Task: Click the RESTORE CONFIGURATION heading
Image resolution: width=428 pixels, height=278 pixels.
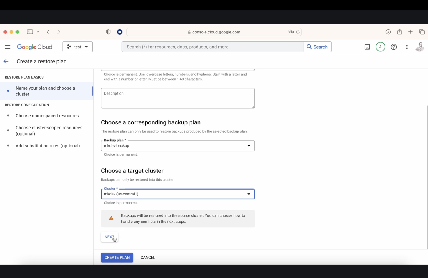Action: pyautogui.click(x=27, y=105)
